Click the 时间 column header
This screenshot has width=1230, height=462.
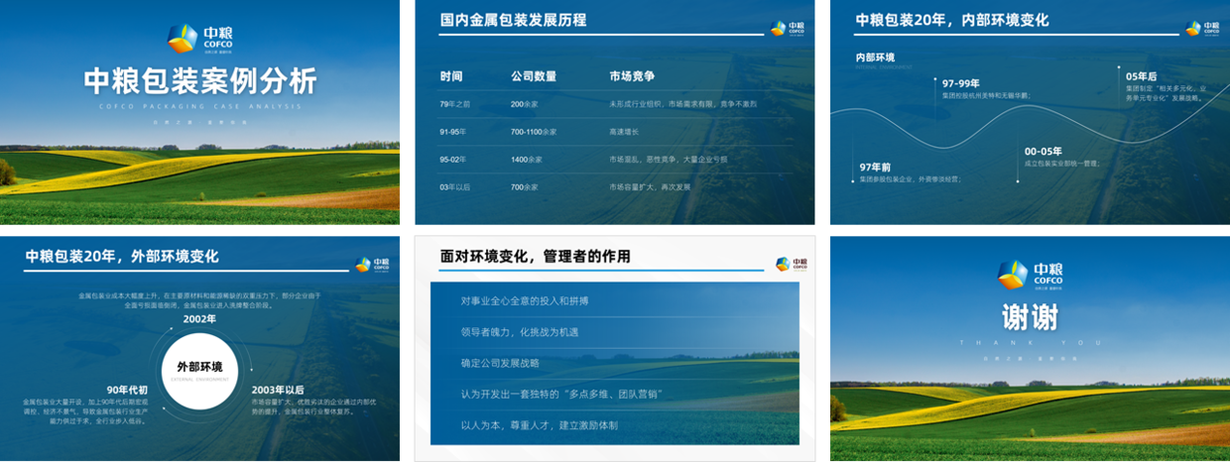pos(451,76)
